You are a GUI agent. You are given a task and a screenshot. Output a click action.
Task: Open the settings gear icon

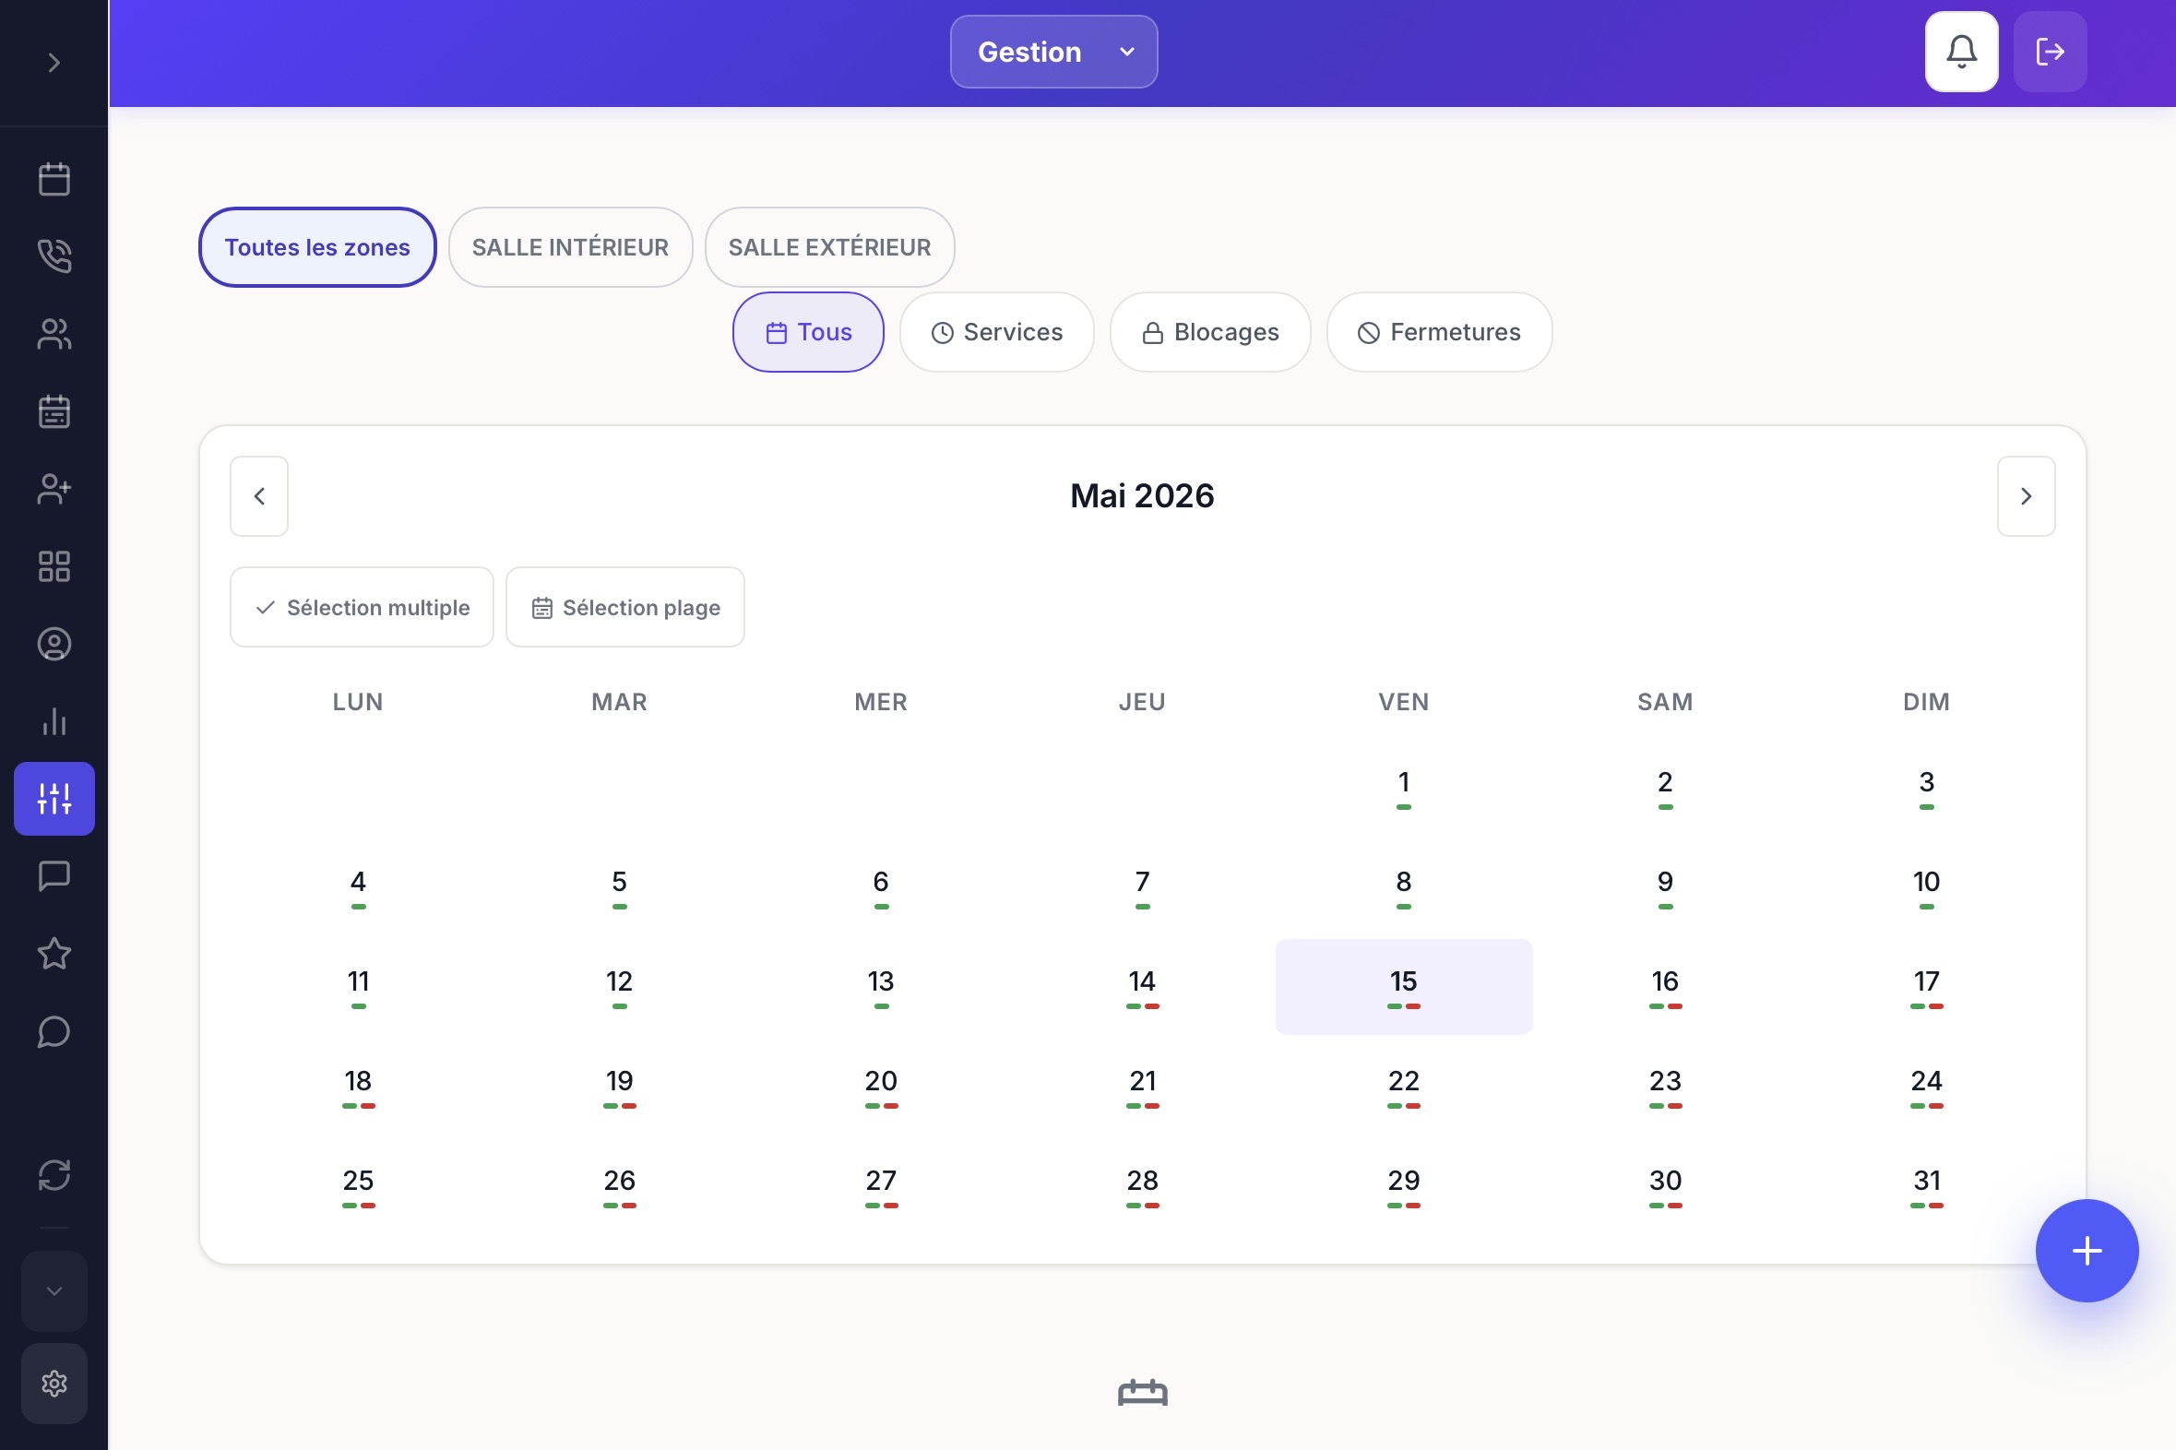(x=54, y=1384)
